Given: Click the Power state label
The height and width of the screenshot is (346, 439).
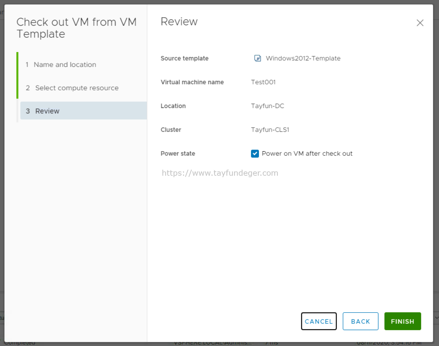Looking at the screenshot, I should click(178, 153).
